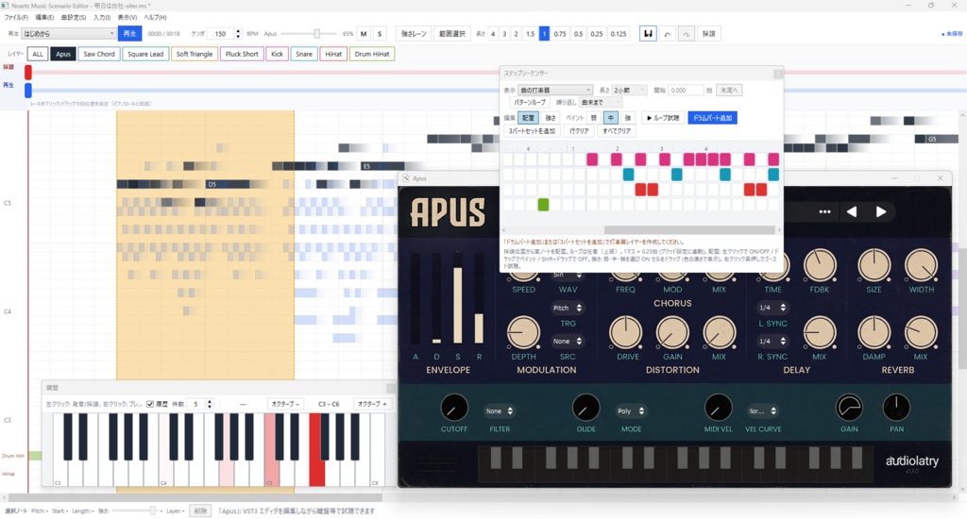Click the snap/magnet icon in the top toolbar
967x519 pixels.
click(x=648, y=34)
